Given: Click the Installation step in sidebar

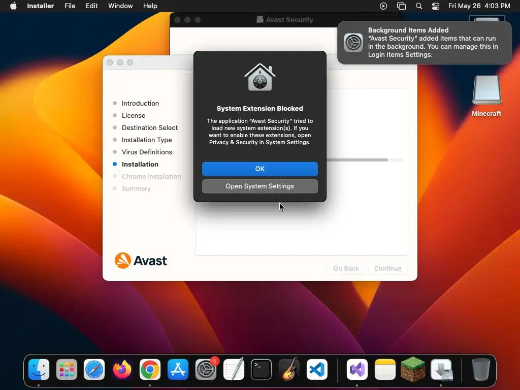Looking at the screenshot, I should (x=140, y=164).
